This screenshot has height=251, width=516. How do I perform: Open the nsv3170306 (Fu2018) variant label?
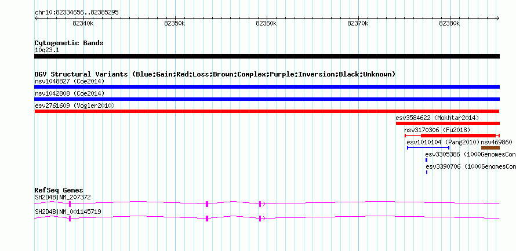point(437,130)
